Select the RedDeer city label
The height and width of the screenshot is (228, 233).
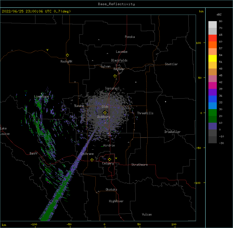pos(119,69)
